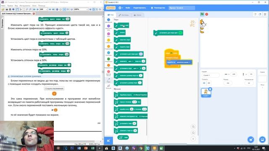Viewport: 269px width, 151px height.
Task: Open Руководства tutorials in Scratch
Action: (x=158, y=8)
